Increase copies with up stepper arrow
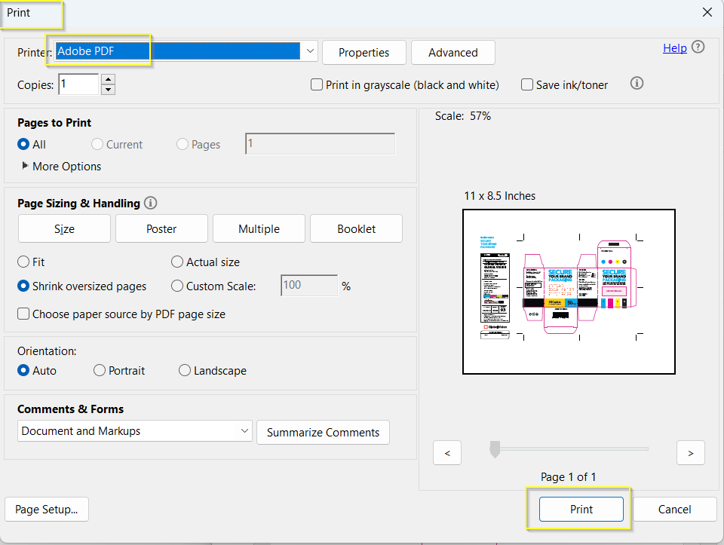Image resolution: width=724 pixels, height=545 pixels. 108,79
